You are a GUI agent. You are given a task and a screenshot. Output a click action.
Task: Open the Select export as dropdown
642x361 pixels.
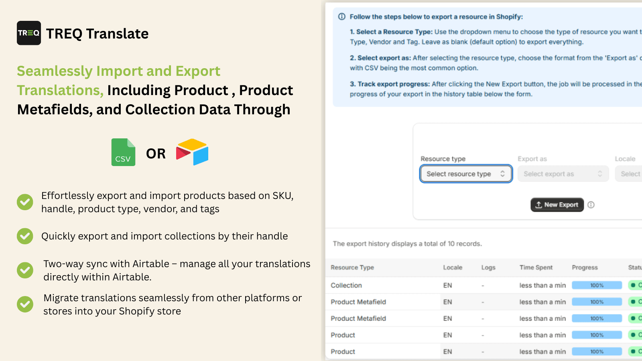563,174
